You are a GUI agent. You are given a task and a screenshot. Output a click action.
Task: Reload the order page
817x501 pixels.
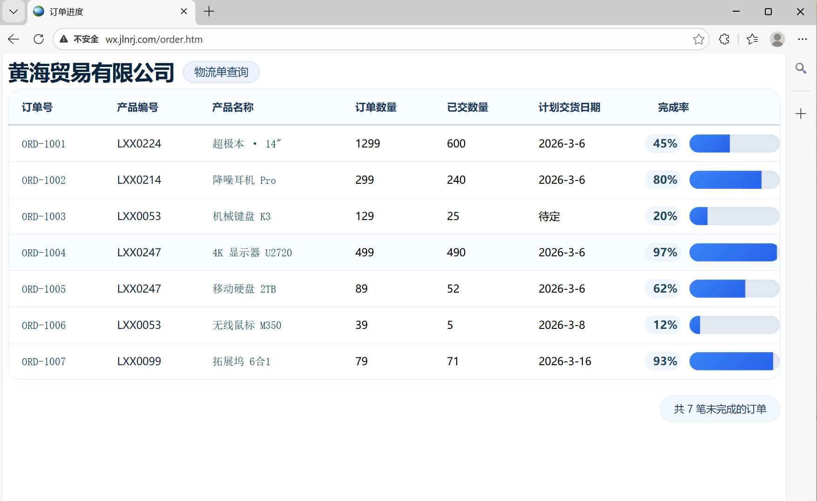[39, 39]
